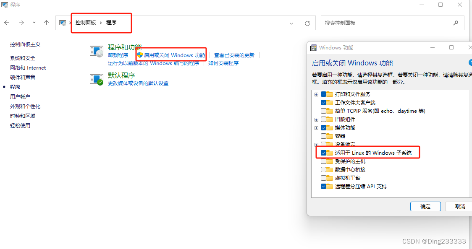Click 查看已安装的更新 link
Screen dimensions: 472x249
[x=234, y=55]
